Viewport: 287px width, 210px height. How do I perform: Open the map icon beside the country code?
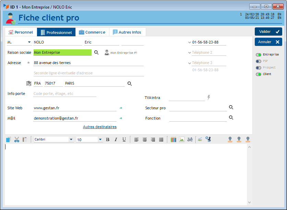(x=29, y=83)
